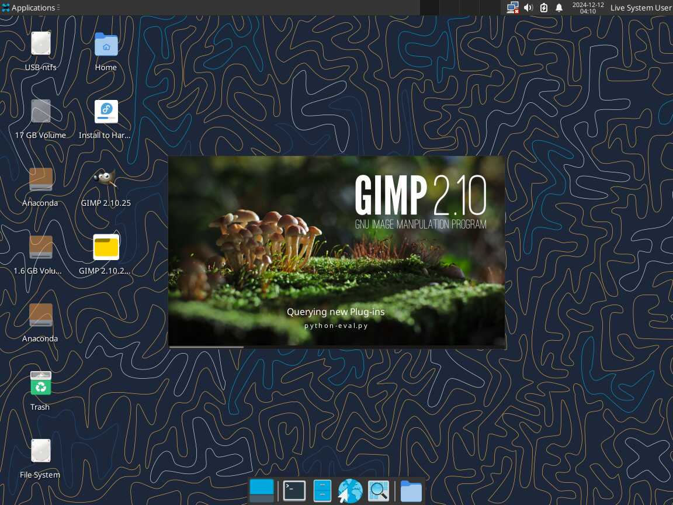This screenshot has width=673, height=505.
Task: Click the volume speaker tray icon
Action: (x=528, y=8)
